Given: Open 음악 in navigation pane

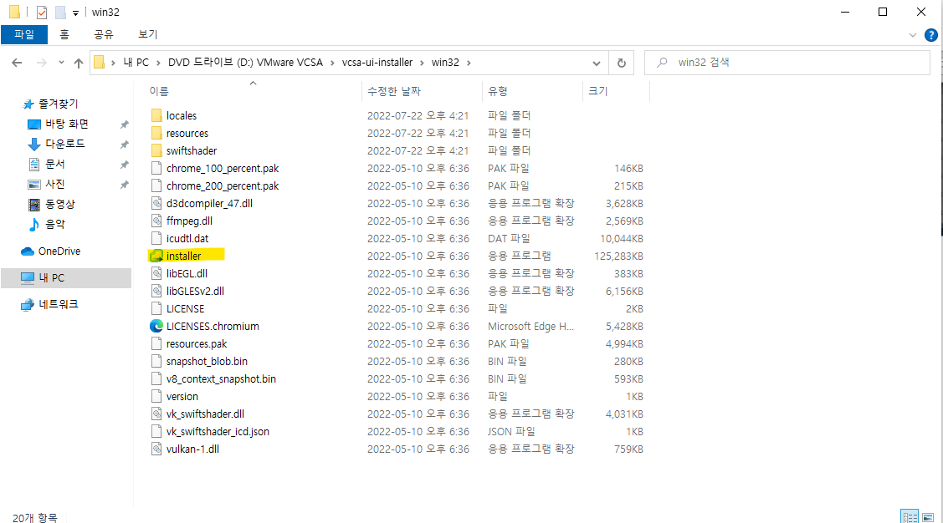Looking at the screenshot, I should tap(54, 224).
